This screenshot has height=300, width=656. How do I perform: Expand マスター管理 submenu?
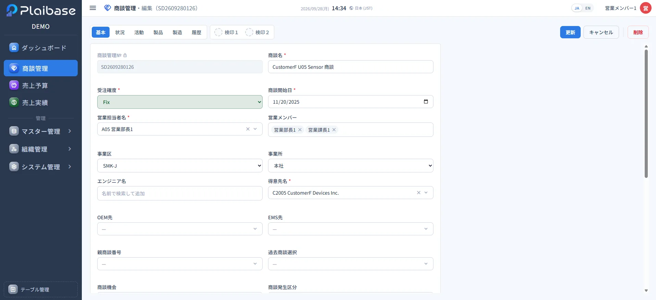click(x=41, y=131)
